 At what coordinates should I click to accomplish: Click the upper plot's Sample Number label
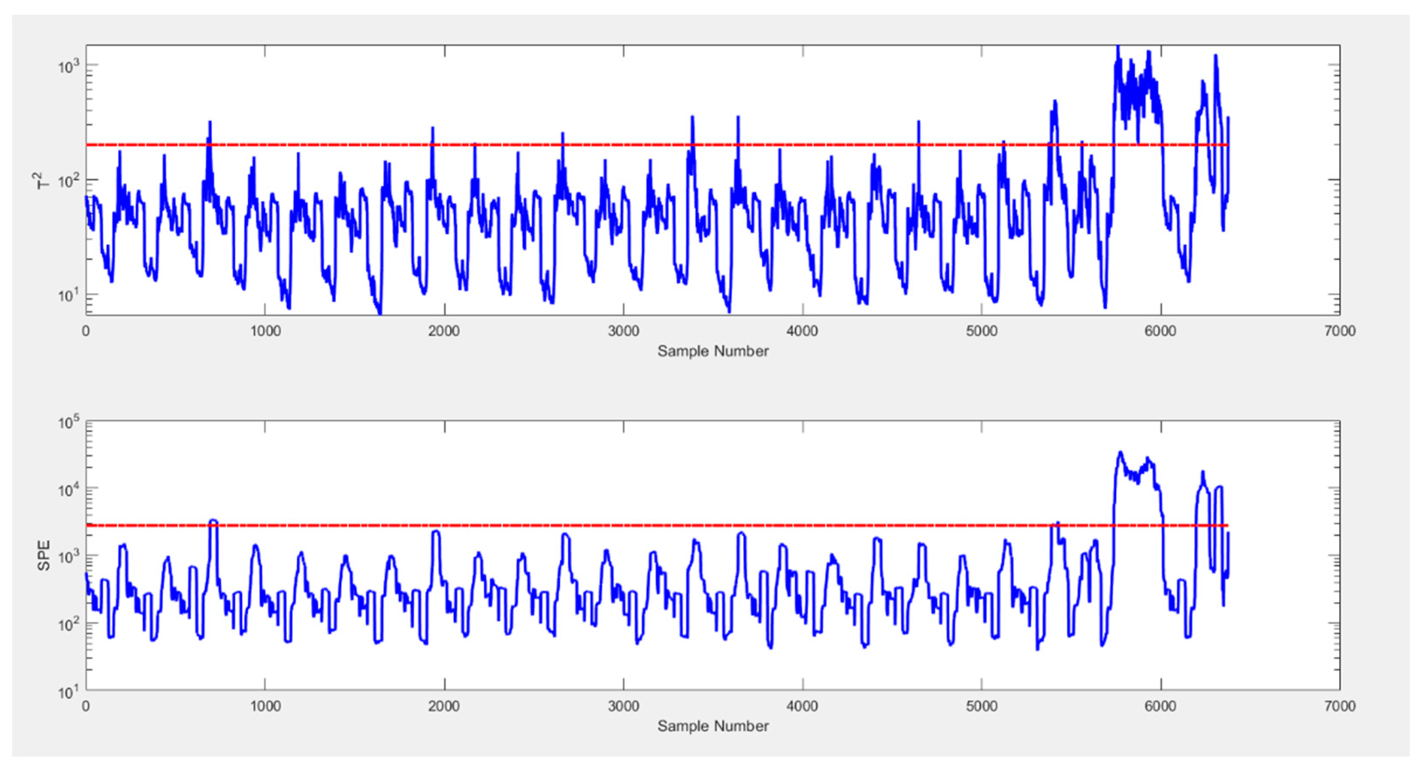[713, 351]
